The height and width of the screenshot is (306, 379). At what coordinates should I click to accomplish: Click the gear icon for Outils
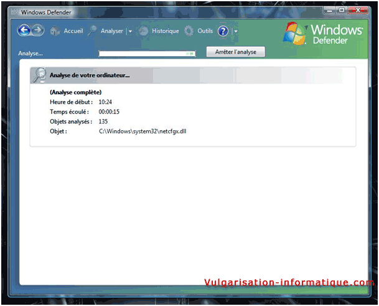189,31
